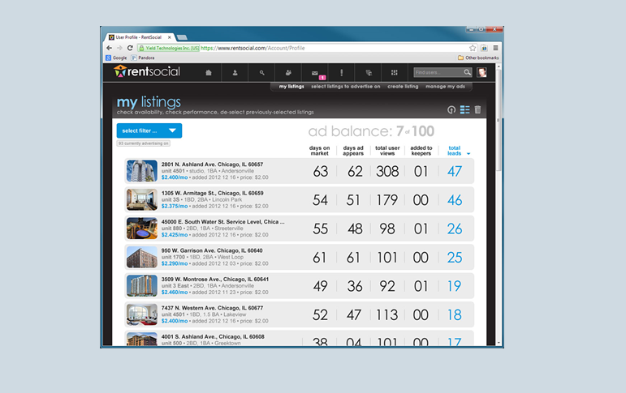
Task: Click the exclamation alerts icon
Action: click(x=341, y=73)
